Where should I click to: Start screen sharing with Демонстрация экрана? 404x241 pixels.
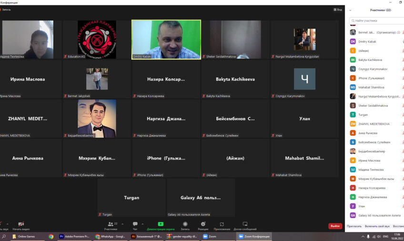point(161,224)
